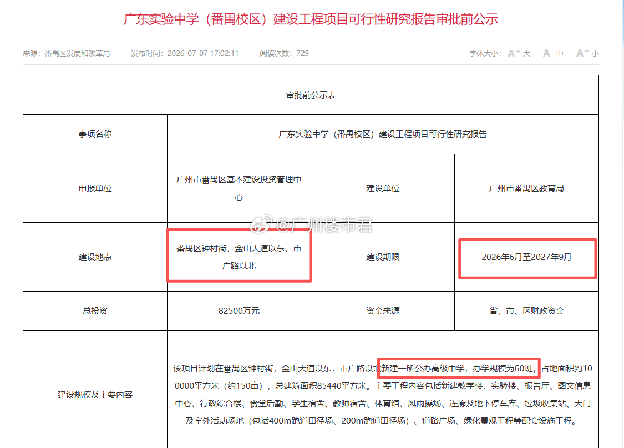The image size is (624, 448).
Task: Click the 建设单位 label cell
Action: click(383, 188)
